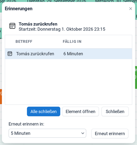Click the start time text "Donnerstag 1. Oktober 2026 23:15"
137x145 pixels.
tap(71, 29)
